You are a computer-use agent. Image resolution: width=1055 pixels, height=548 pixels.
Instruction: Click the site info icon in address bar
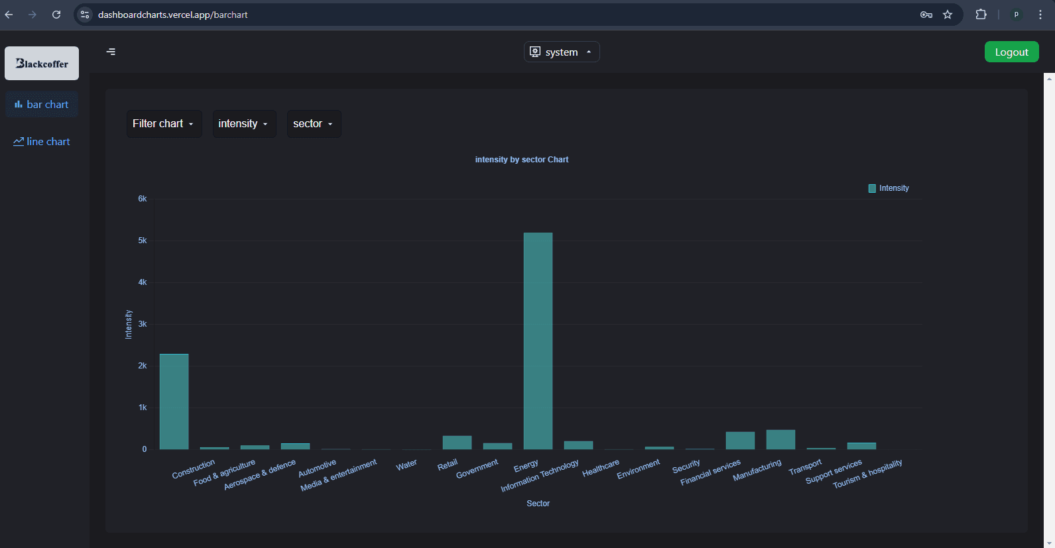click(84, 15)
